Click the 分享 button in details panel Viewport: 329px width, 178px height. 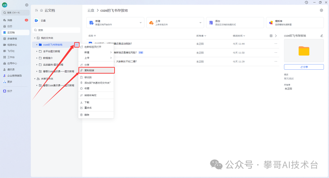click(304, 67)
